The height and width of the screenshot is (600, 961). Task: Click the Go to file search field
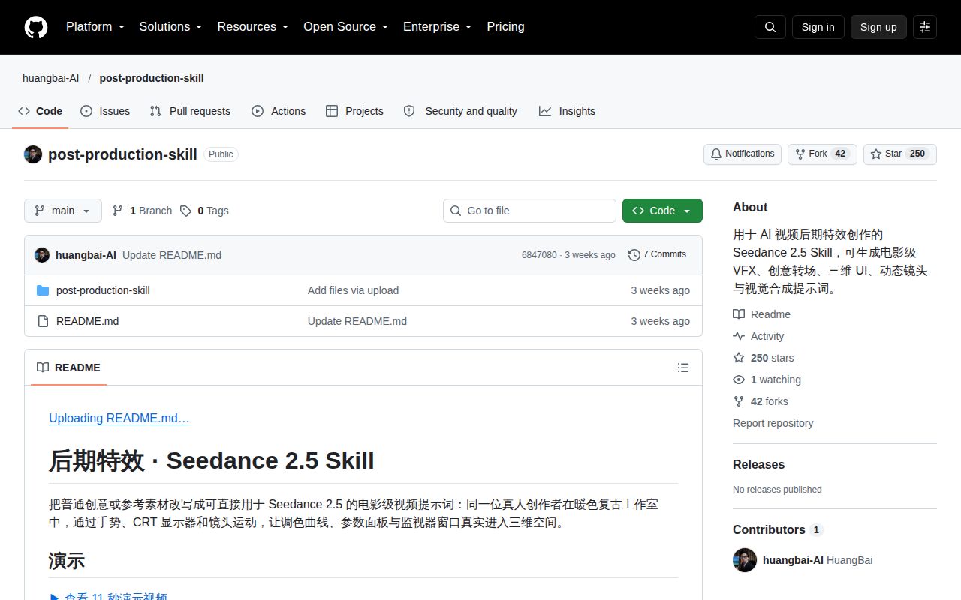(529, 211)
